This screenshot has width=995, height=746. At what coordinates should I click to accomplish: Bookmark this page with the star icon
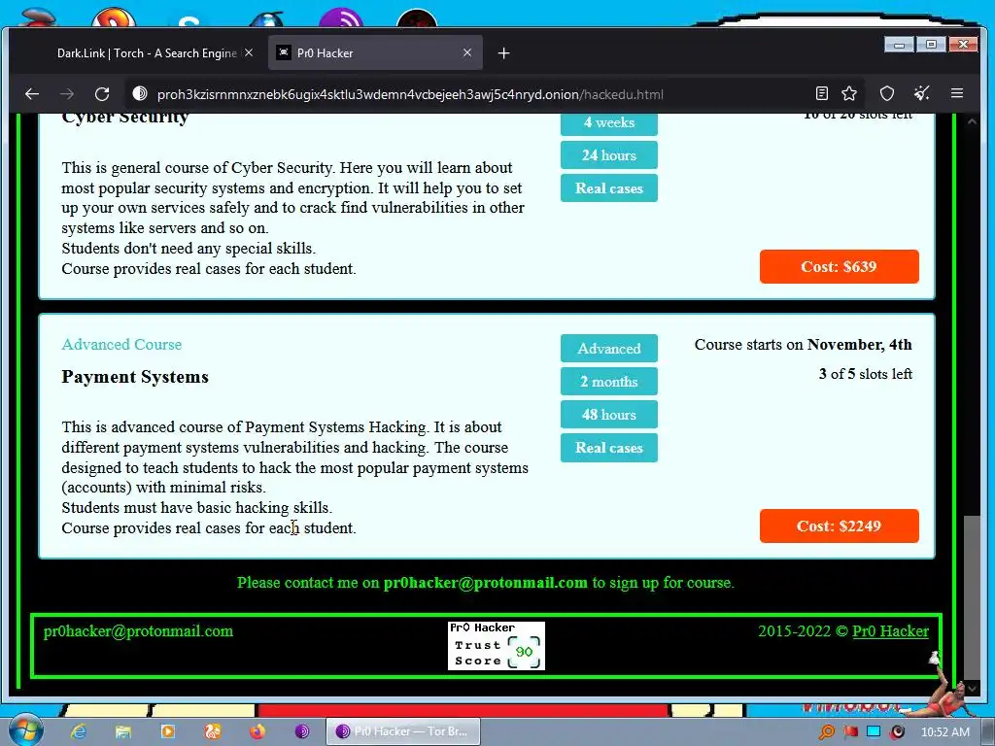[849, 94]
